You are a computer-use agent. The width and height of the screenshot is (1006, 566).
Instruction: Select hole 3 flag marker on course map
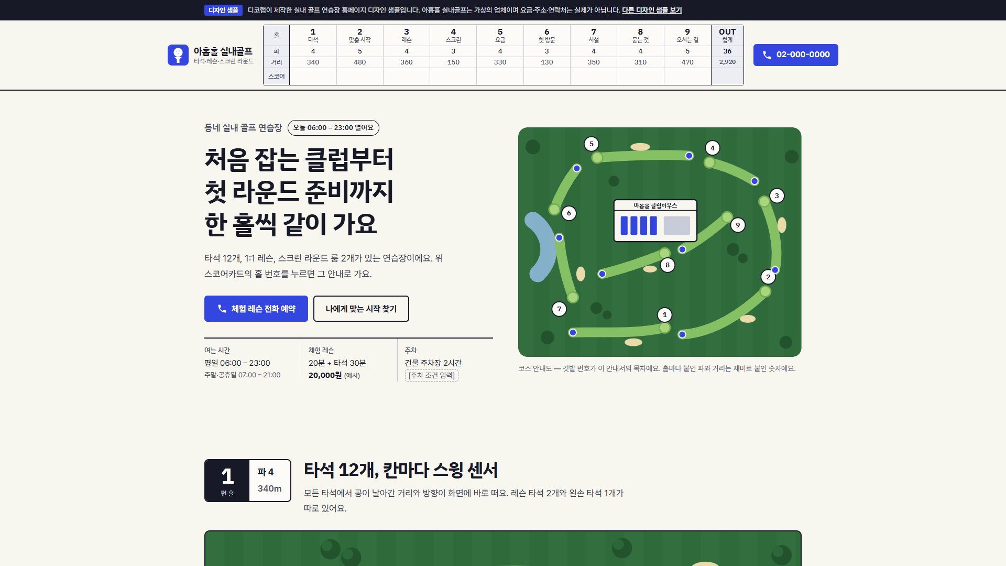coord(777,196)
